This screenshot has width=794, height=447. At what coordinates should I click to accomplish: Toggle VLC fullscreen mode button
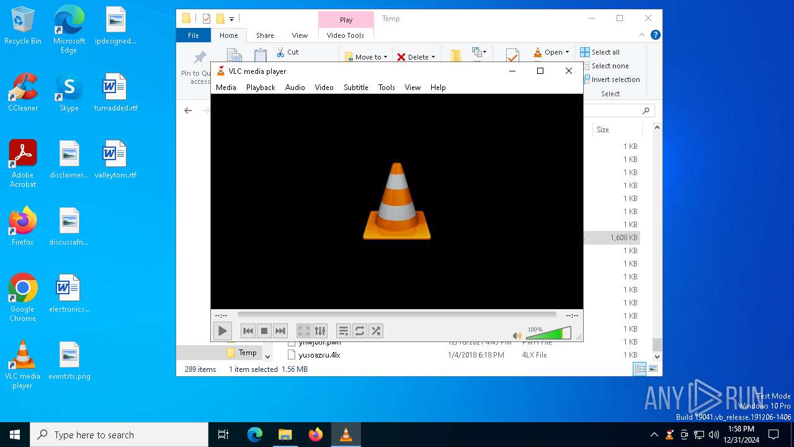(303, 331)
